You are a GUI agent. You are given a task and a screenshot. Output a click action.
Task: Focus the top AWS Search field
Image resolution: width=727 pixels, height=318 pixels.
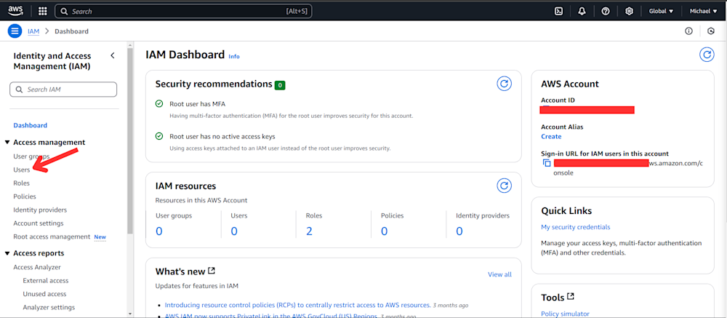183,11
